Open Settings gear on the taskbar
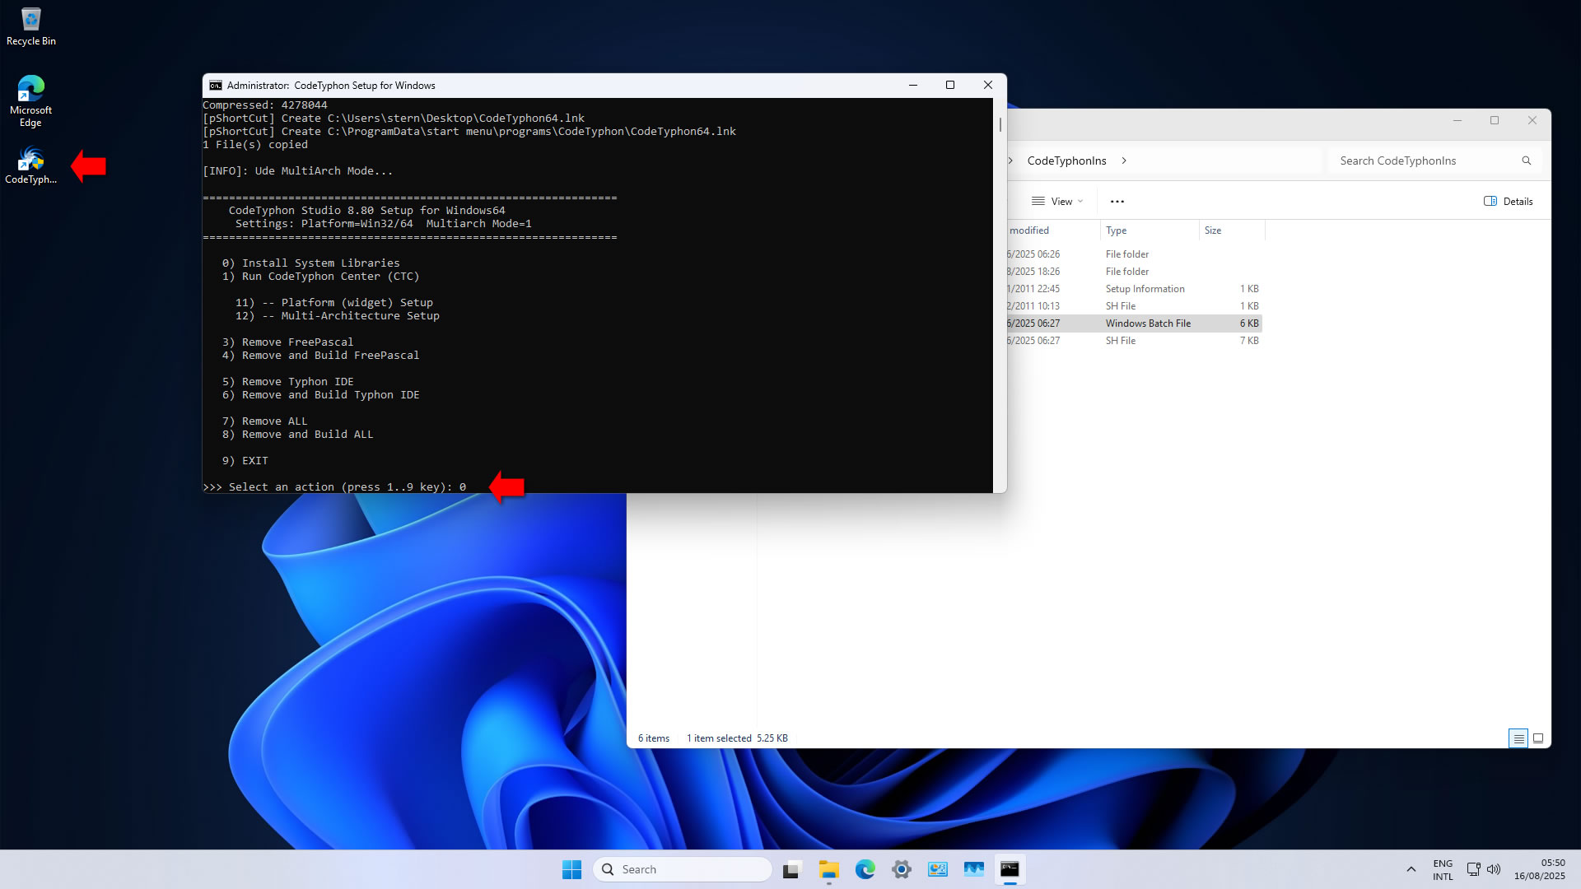The width and height of the screenshot is (1581, 889). point(901,869)
